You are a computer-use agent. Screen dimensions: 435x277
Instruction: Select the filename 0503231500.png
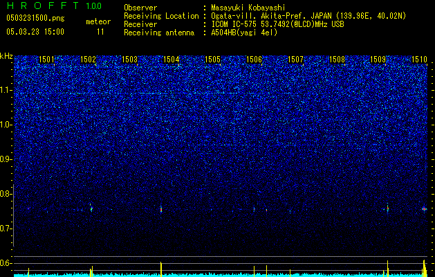click(35, 19)
